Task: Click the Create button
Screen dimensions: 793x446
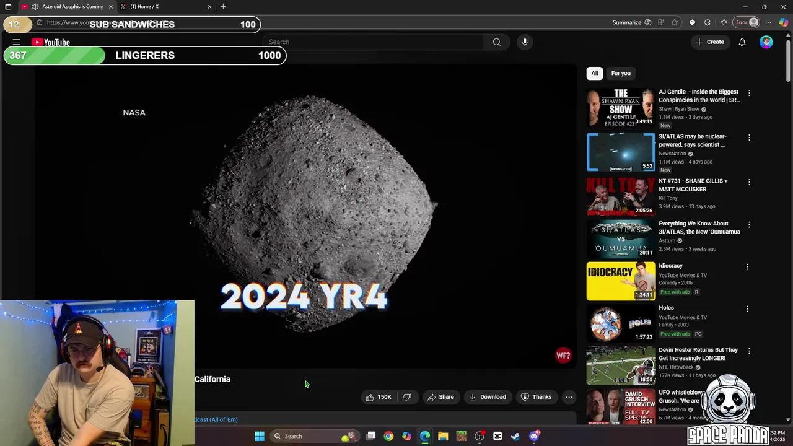Action: click(x=709, y=42)
